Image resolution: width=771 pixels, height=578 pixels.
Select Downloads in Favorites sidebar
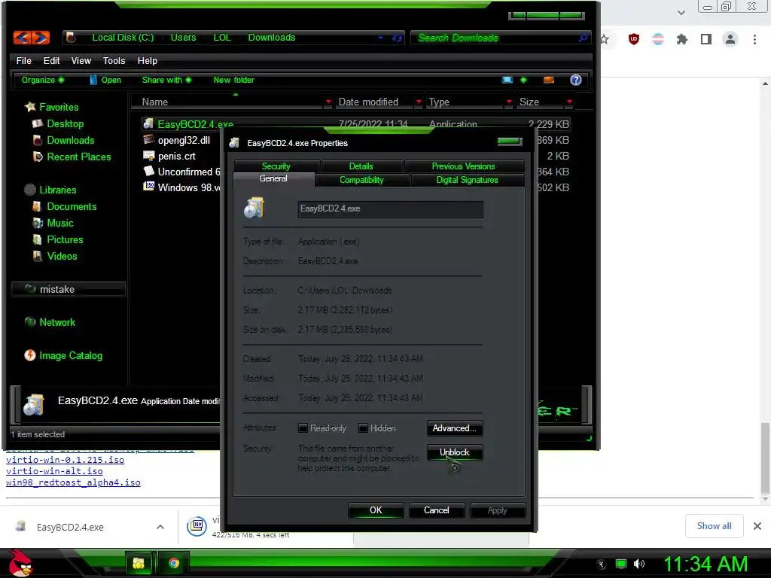(x=70, y=140)
